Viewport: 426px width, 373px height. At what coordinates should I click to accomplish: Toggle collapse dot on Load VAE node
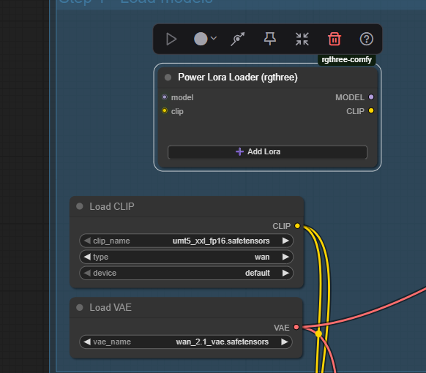point(80,308)
